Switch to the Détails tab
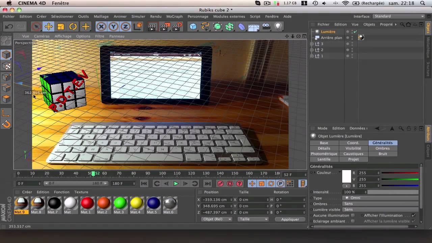The image size is (432, 243). click(x=324, y=148)
